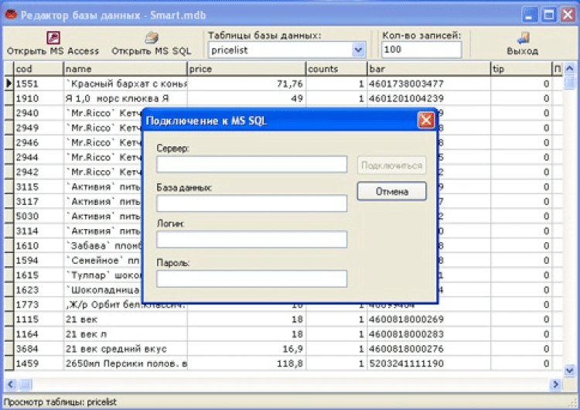This screenshot has width=580, height=410.
Task: Select cell with cod 1610
Action: click(39, 246)
